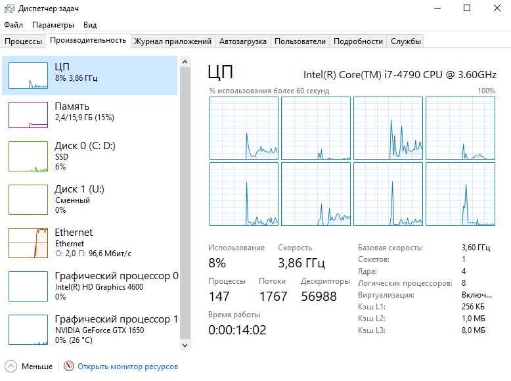This screenshot has width=511, height=381.
Task: Click the Скорость value 3,86 ГГц
Action: [x=301, y=263]
